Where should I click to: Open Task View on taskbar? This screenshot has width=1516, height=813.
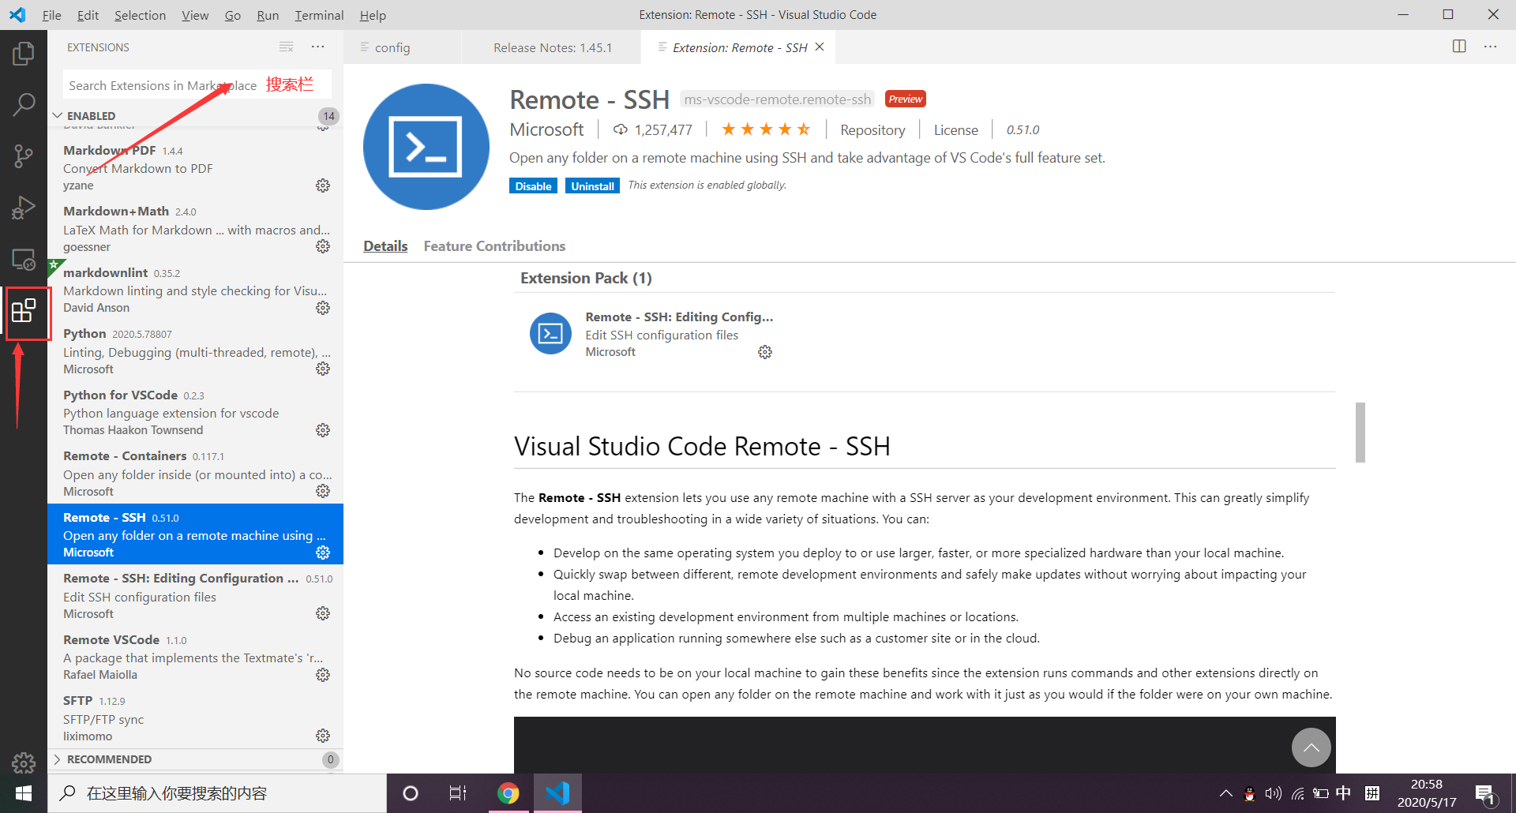[458, 793]
